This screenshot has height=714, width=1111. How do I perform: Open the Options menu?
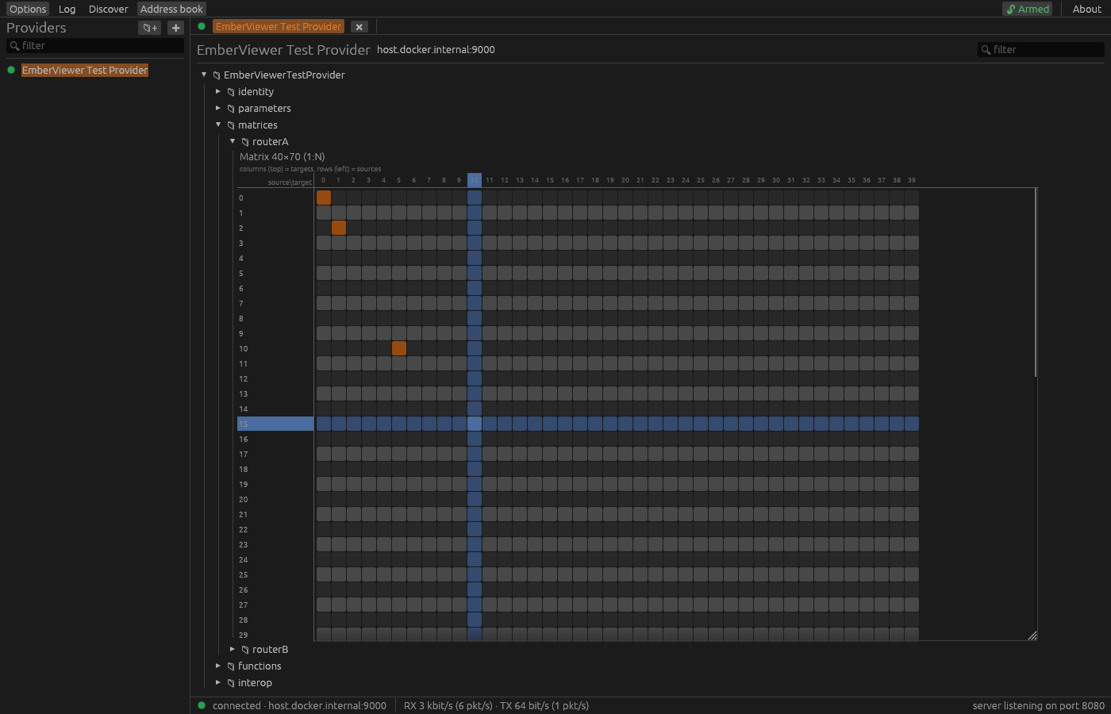(28, 9)
